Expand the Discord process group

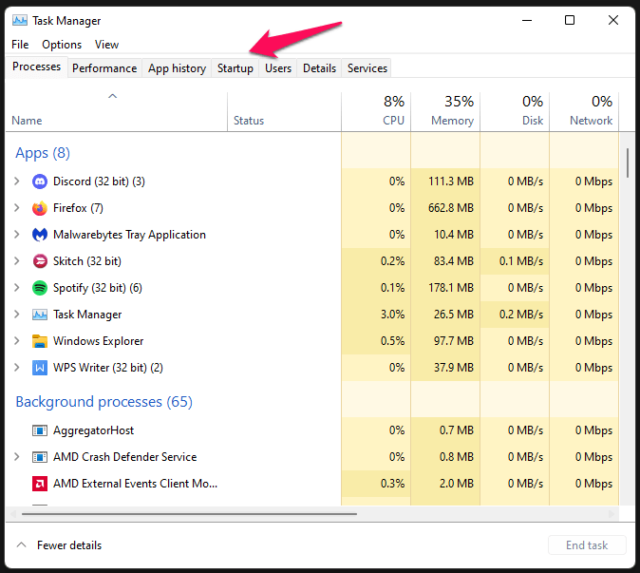tap(16, 181)
